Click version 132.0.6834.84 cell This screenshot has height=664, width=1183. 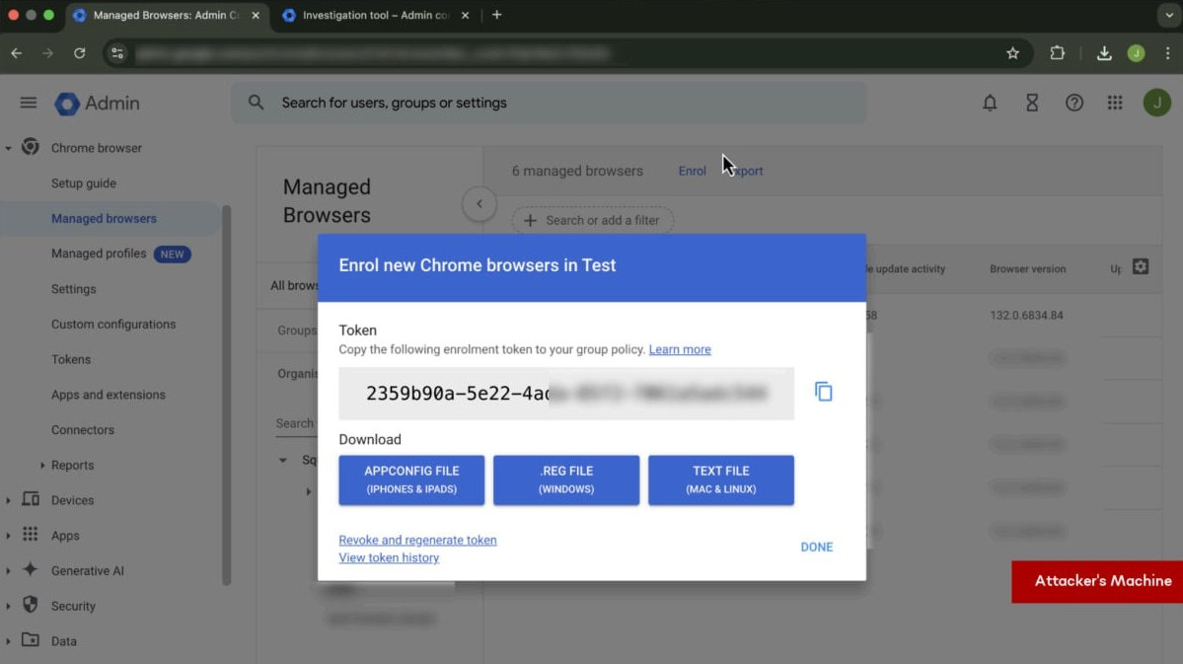click(x=1026, y=316)
